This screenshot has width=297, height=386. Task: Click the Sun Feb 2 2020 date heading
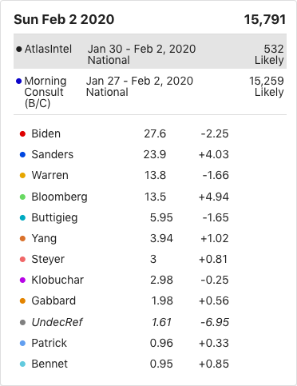coord(64,20)
